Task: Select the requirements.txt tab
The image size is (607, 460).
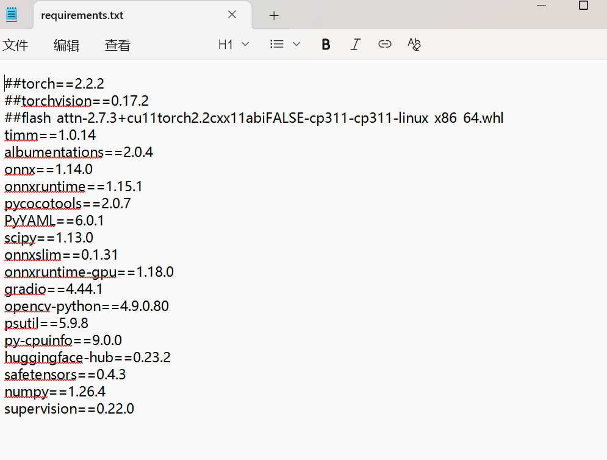Action: point(143,15)
